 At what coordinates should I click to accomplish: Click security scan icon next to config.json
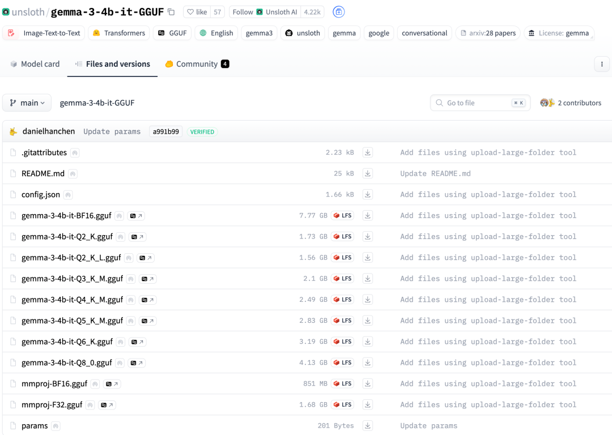[x=68, y=195]
